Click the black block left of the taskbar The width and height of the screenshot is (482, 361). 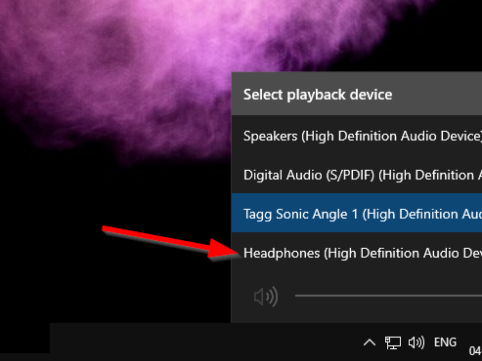[x=24, y=338]
